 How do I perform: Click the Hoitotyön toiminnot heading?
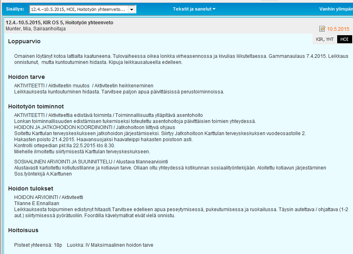tap(36, 106)
